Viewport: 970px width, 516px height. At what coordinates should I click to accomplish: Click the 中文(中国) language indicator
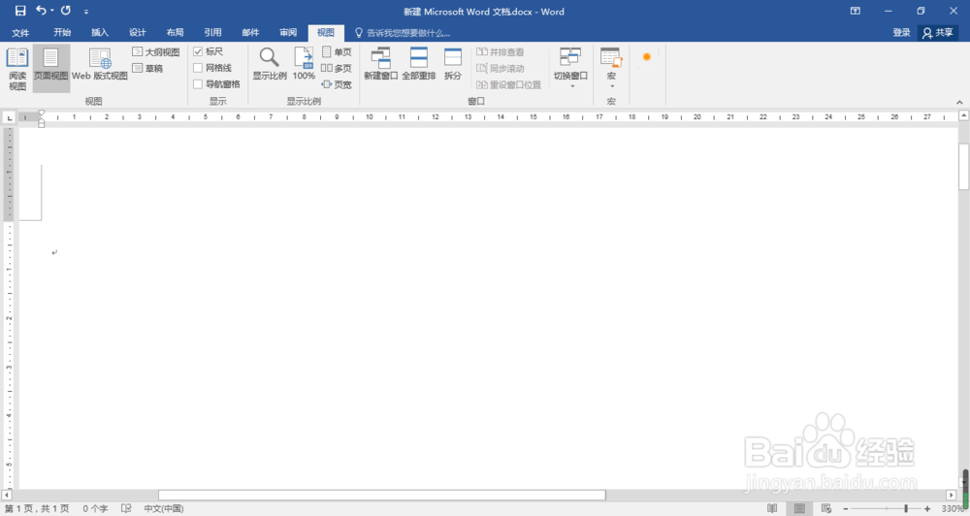(x=164, y=508)
